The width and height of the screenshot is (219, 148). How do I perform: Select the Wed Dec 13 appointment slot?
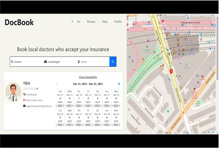coord(70,96)
